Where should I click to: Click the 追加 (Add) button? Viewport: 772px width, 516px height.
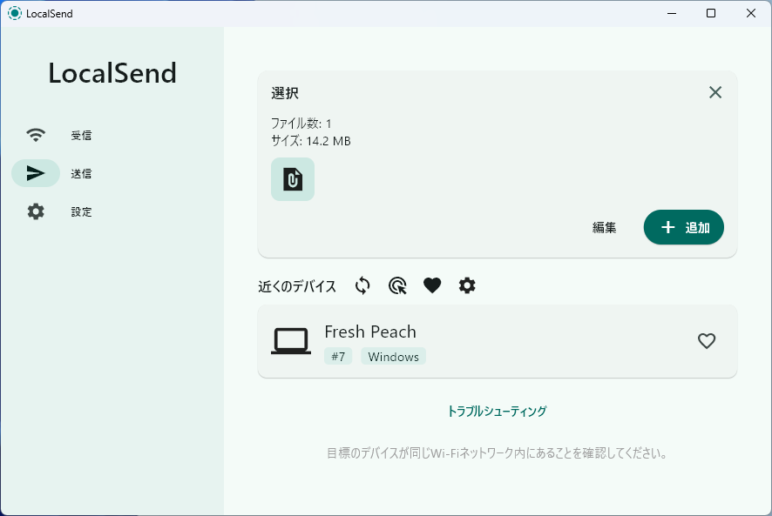tap(683, 227)
